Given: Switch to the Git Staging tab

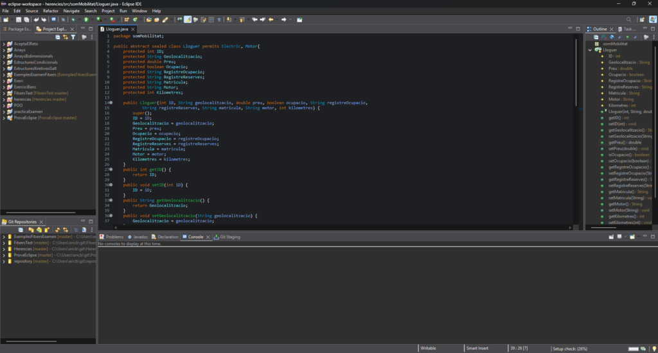Looking at the screenshot, I should click(229, 237).
